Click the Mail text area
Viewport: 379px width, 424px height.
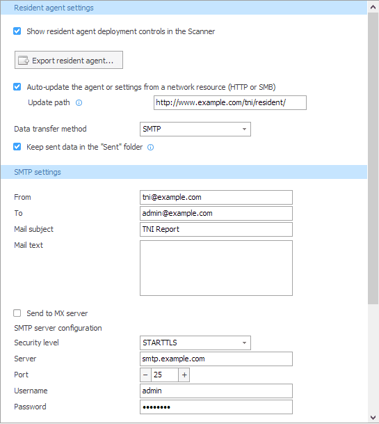pos(216,268)
